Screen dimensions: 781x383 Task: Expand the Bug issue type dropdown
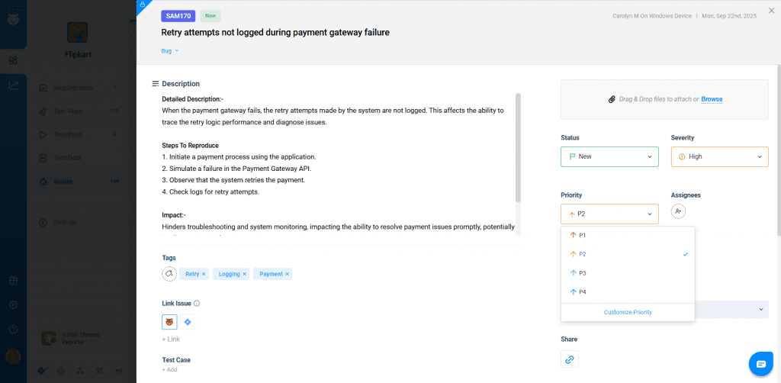[x=170, y=51]
